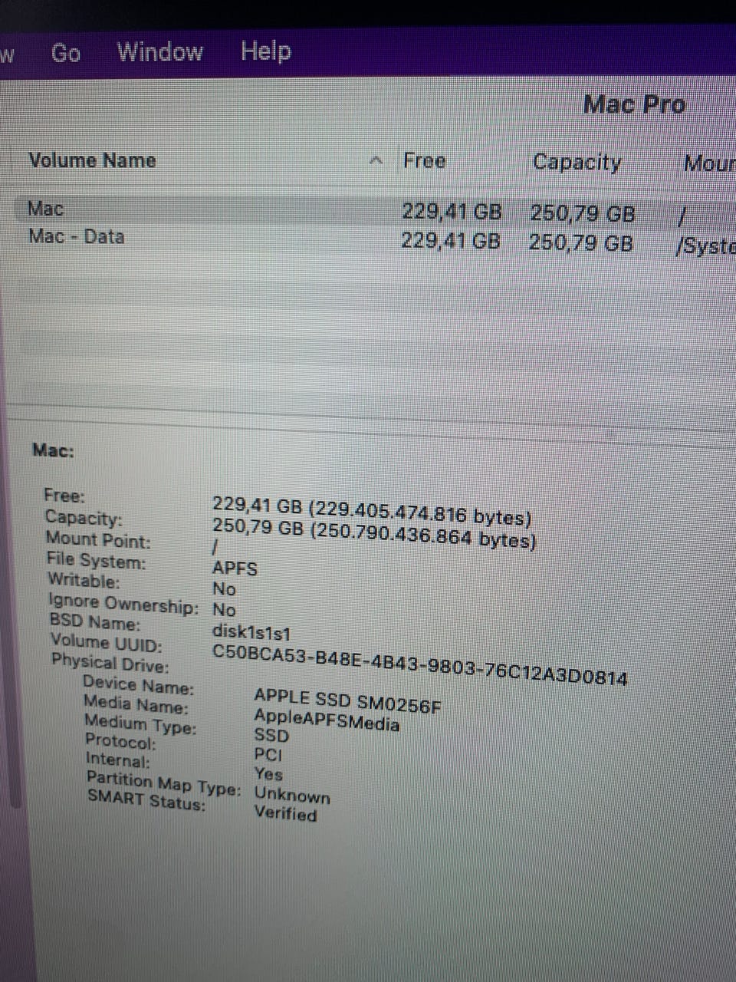Open the Window menu
The image size is (736, 982).
click(x=159, y=51)
